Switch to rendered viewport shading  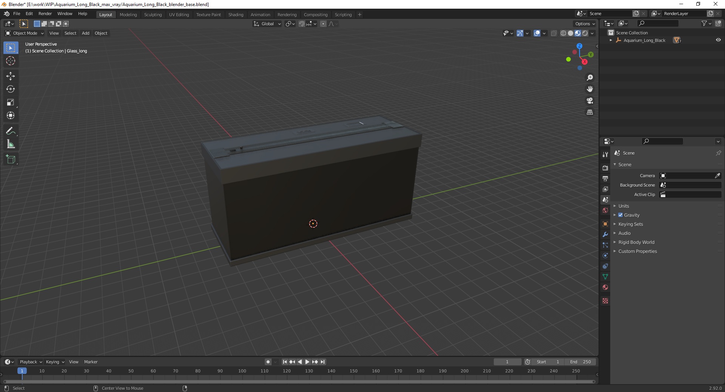click(585, 33)
